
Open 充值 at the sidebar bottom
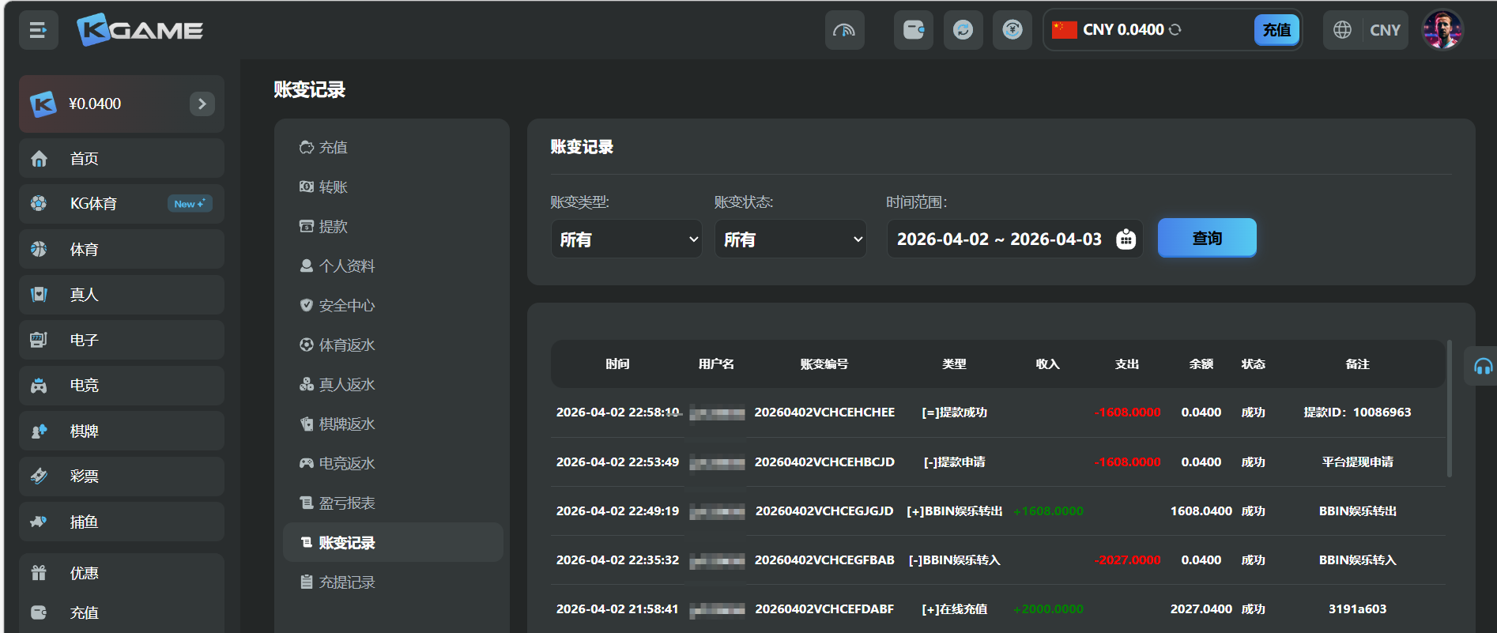tap(122, 612)
